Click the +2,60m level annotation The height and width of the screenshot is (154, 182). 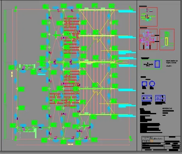tap(169, 66)
